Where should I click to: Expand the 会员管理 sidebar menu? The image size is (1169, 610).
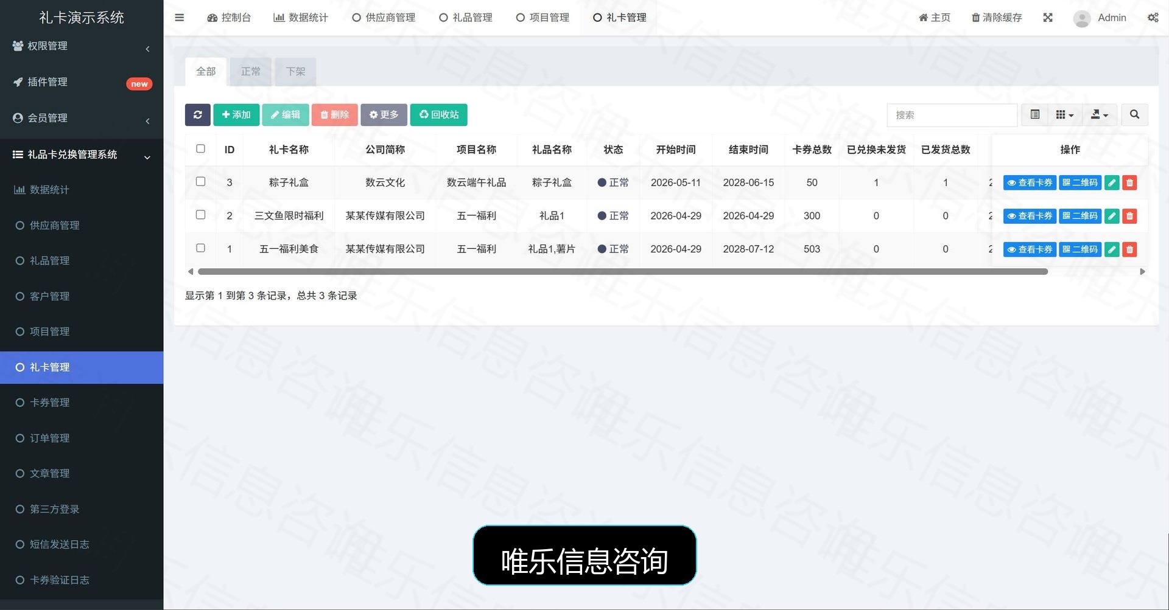(x=82, y=118)
